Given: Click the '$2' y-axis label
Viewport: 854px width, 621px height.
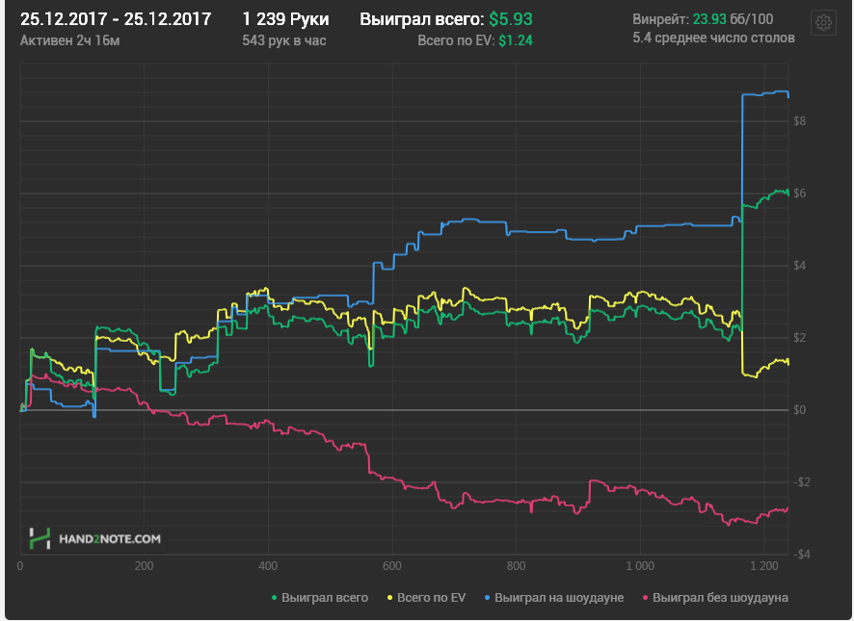Looking at the screenshot, I should (799, 337).
